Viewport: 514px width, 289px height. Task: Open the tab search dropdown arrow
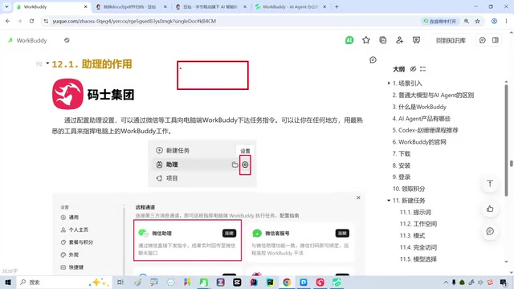pyautogui.click(x=6, y=6)
